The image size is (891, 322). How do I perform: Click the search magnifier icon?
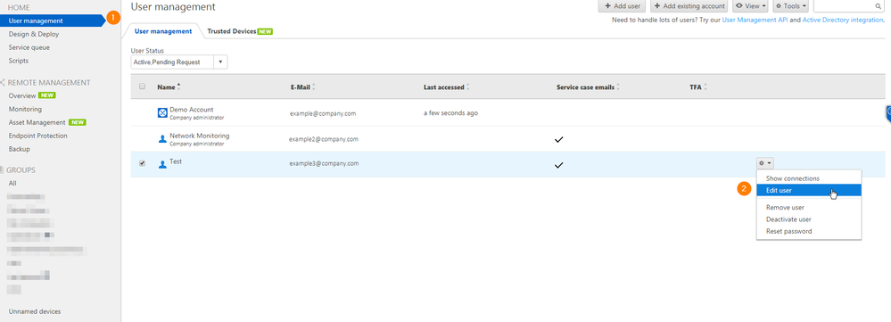pos(878,6)
